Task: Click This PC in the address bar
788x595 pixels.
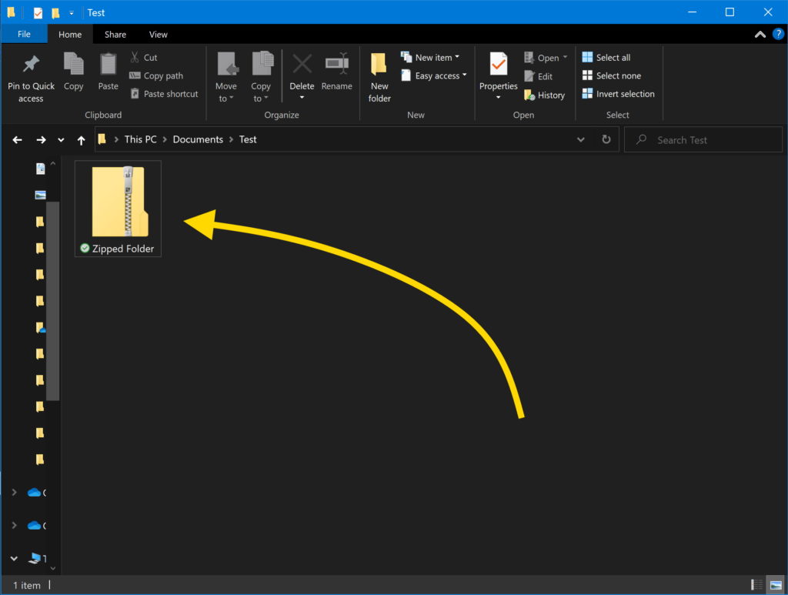Action: 140,139
